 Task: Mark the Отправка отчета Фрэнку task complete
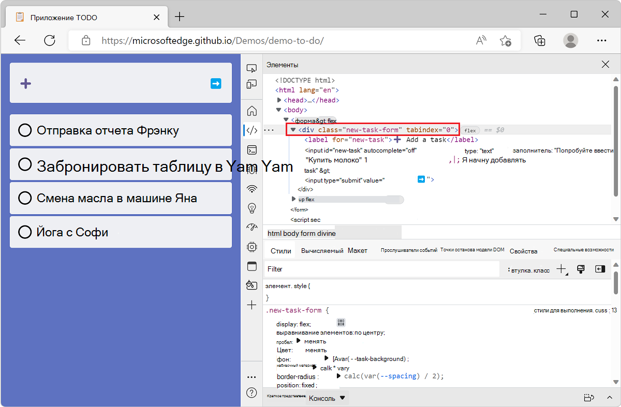(25, 130)
